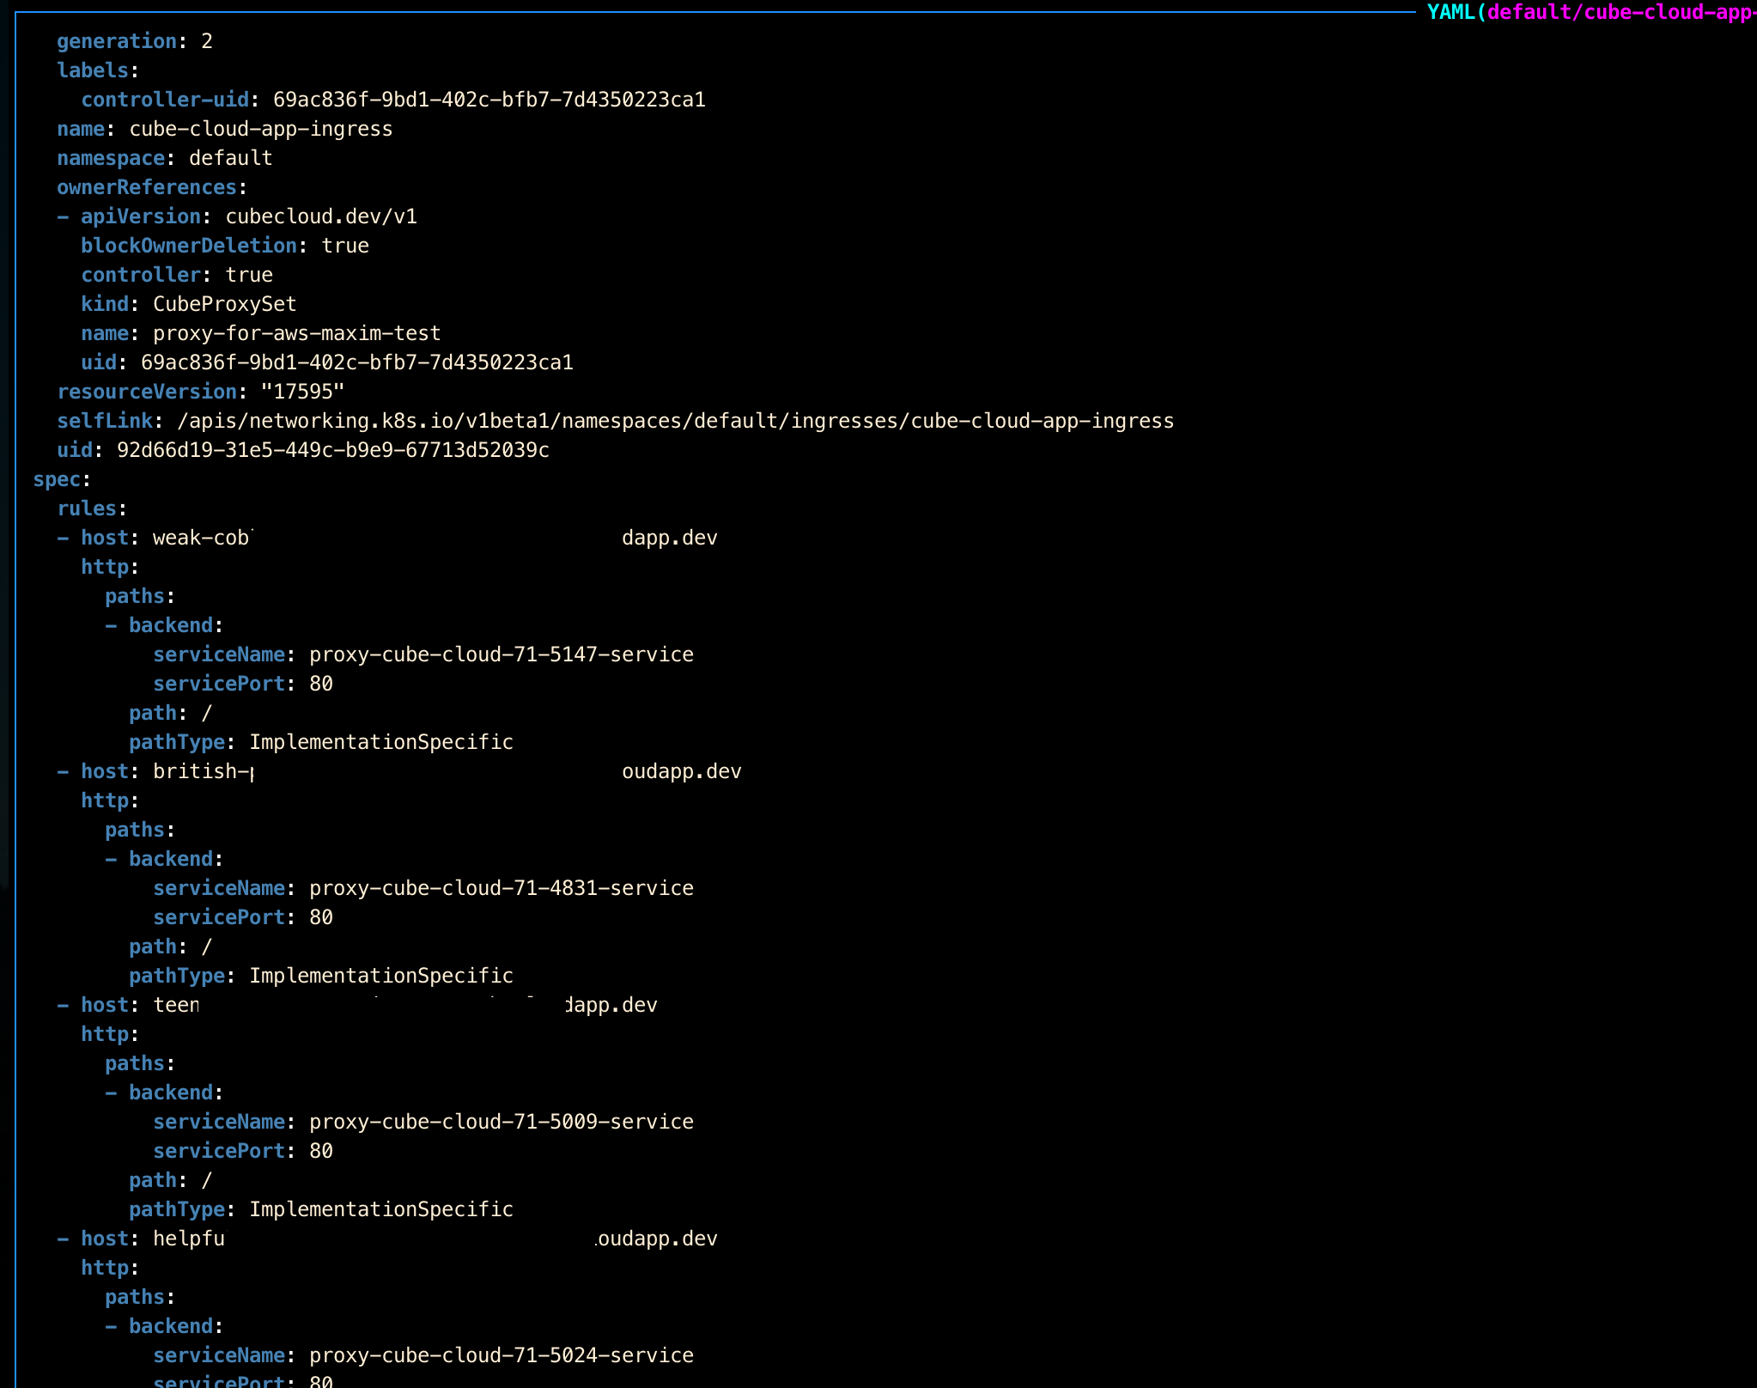Click ownerReferences uid 69ac836f line
The image size is (1757, 1388).
[327, 362]
